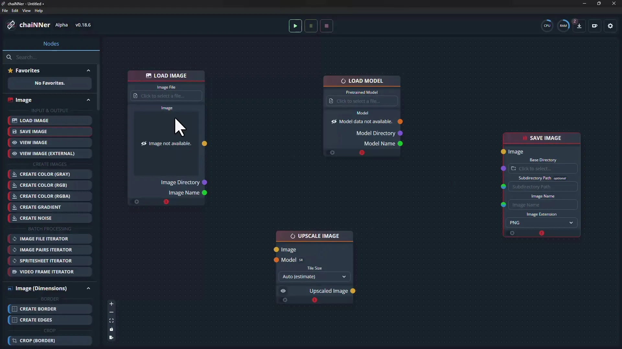Click the yellow Image output handle on Load Image
Viewport: 622px width, 349px height.
(x=204, y=143)
